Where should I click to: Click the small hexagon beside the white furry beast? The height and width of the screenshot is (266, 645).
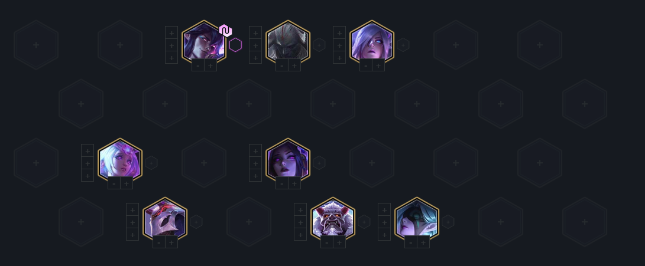tap(364, 222)
